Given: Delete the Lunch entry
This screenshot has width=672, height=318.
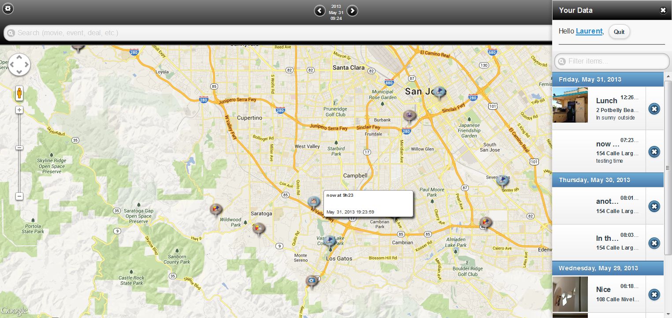Looking at the screenshot, I should click(x=654, y=108).
